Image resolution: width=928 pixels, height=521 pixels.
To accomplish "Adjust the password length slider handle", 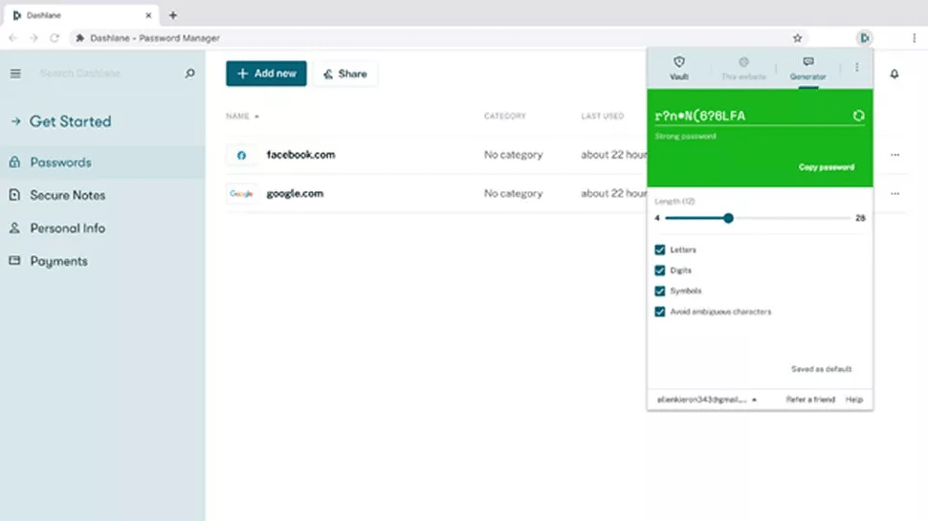I will 728,218.
